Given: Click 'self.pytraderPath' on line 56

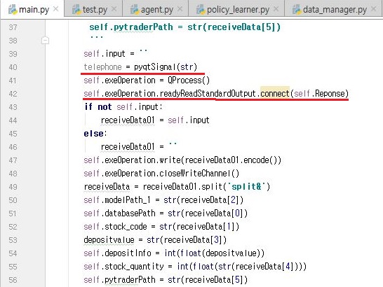Looking at the screenshot, I should pyautogui.click(x=119, y=280).
